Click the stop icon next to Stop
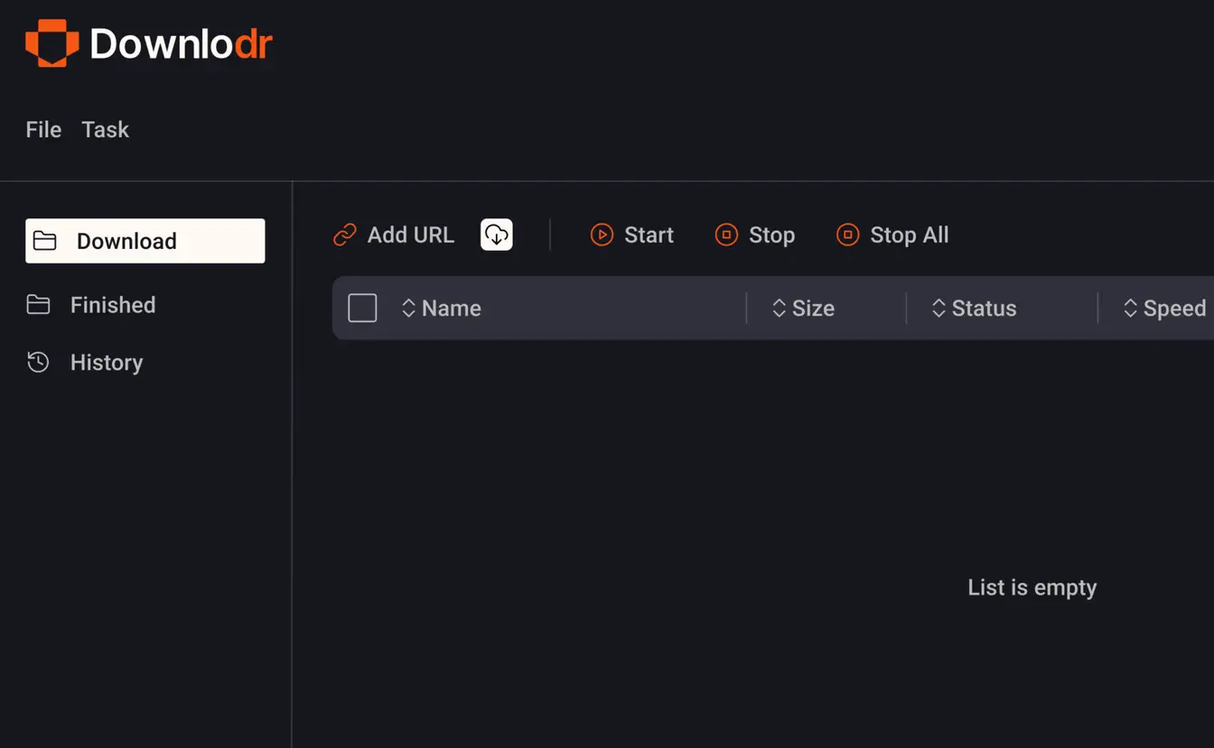The height and width of the screenshot is (748, 1214). coord(726,235)
